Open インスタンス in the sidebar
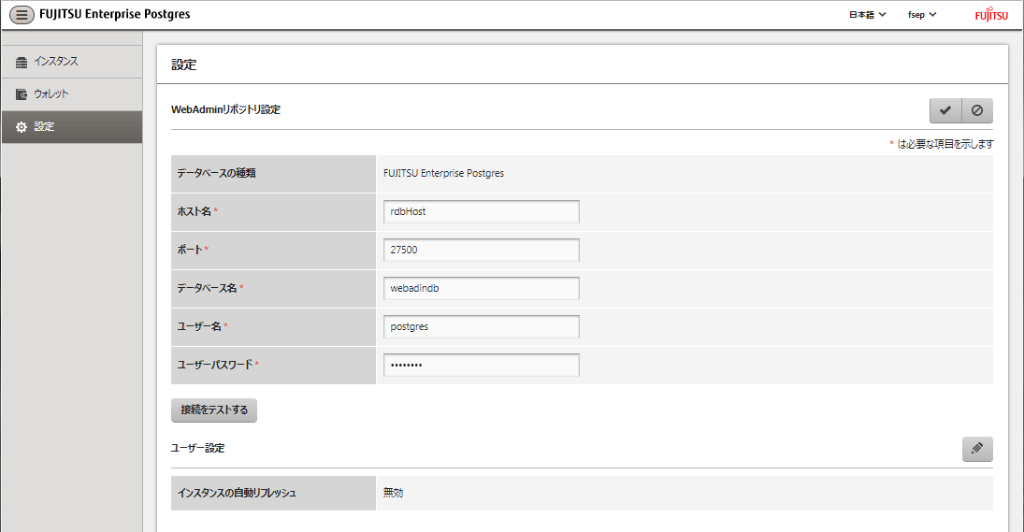The width and height of the screenshot is (1024, 532). (x=72, y=62)
